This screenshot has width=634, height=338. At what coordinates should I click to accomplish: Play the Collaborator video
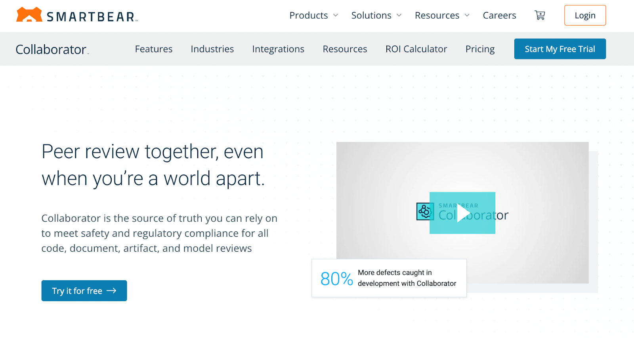(462, 213)
